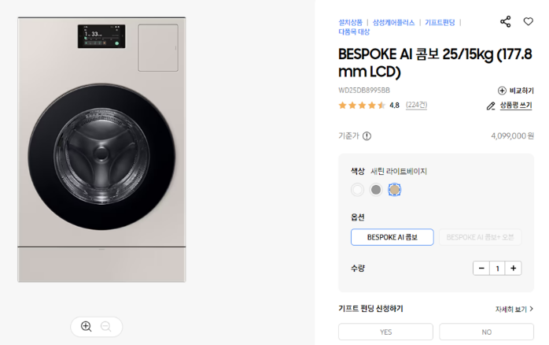Zoom in on the product image
Screen dimensions: 549x345
[86, 326]
